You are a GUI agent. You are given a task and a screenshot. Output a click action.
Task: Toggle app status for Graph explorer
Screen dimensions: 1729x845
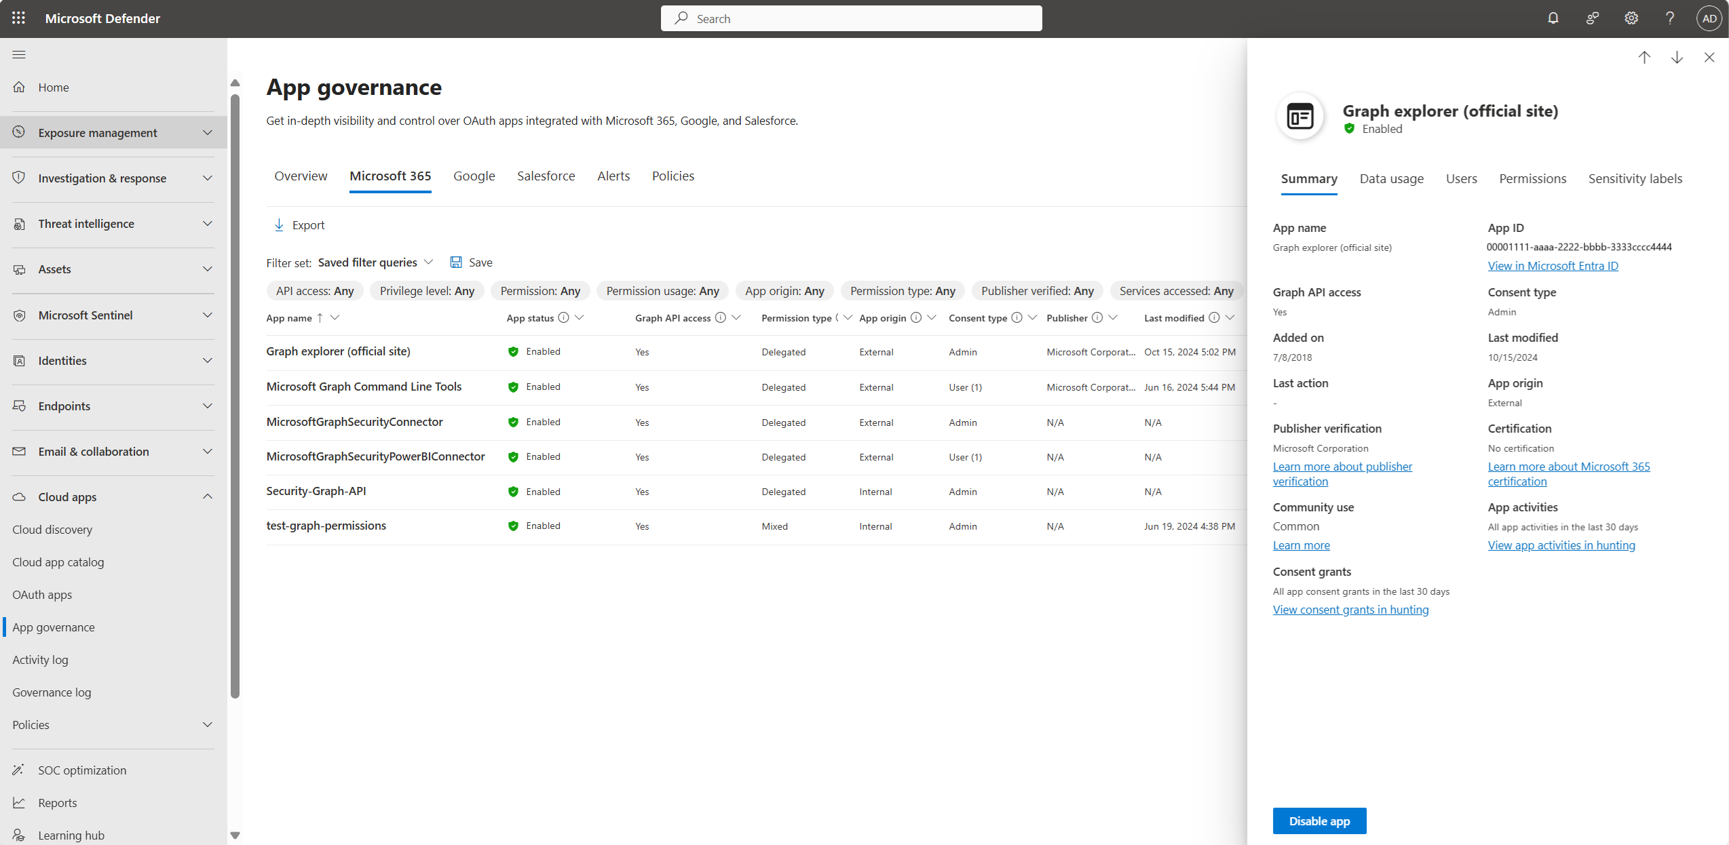pos(1320,821)
